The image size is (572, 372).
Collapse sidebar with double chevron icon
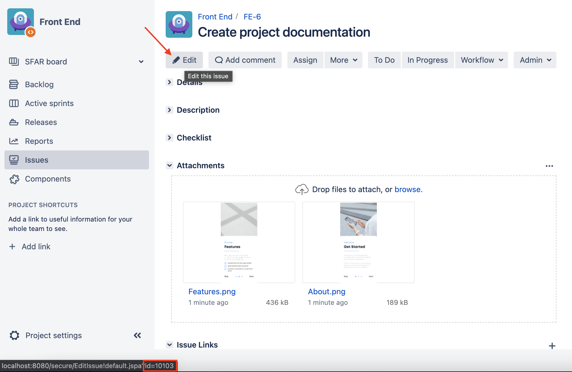click(x=137, y=335)
